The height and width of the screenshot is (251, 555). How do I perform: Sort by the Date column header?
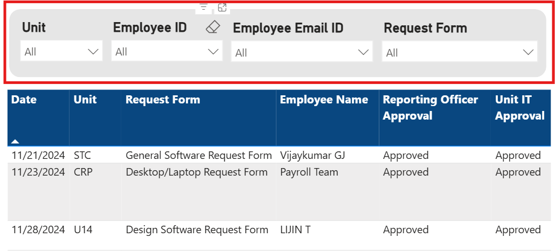[24, 100]
